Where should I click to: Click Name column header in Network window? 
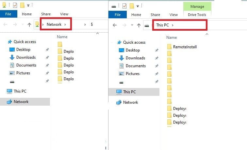click(62, 37)
